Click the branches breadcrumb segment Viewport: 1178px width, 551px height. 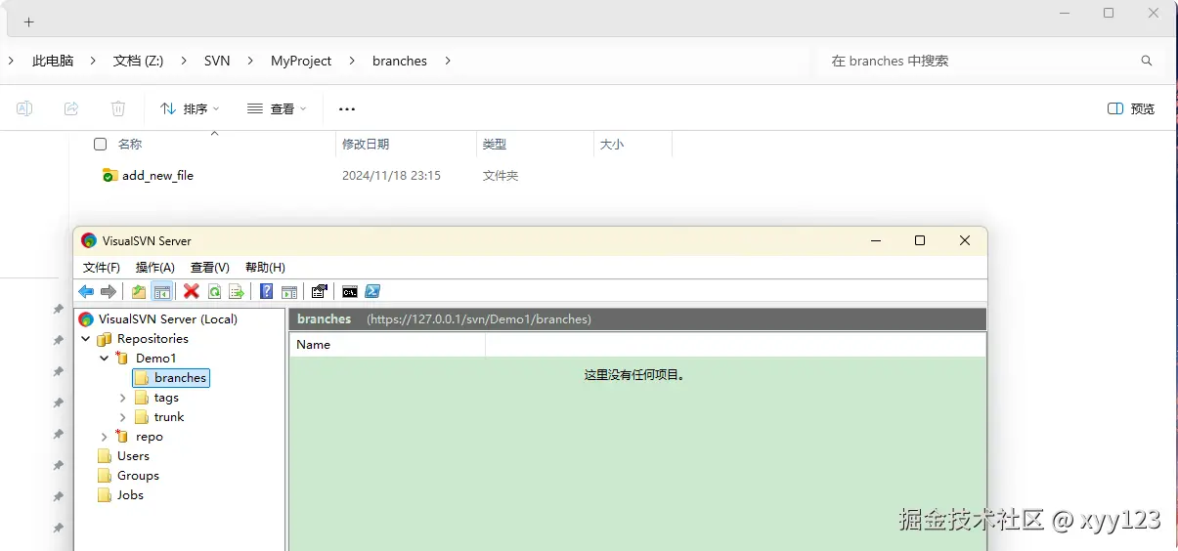click(x=400, y=61)
